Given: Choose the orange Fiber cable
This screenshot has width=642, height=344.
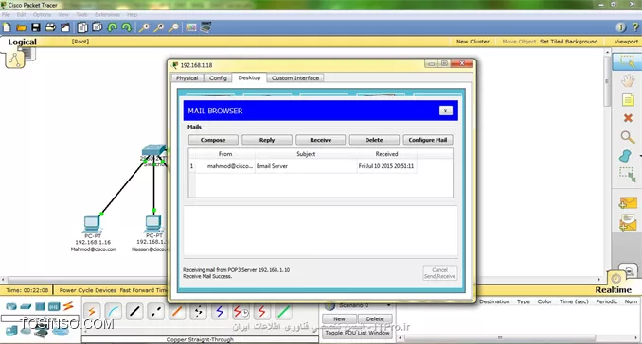Looking at the screenshot, I should 177,312.
